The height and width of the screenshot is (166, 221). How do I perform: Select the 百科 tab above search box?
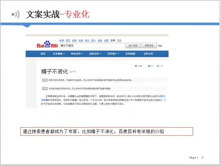point(113,41)
